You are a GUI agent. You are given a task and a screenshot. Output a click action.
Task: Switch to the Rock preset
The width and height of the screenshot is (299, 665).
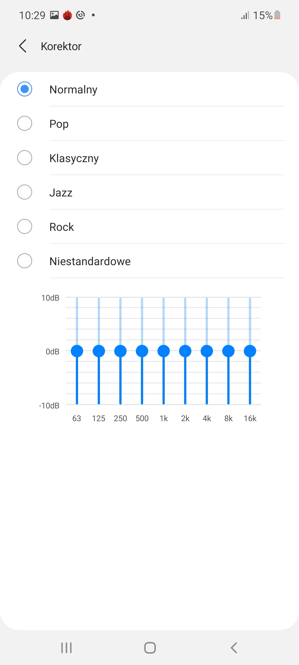click(x=25, y=227)
